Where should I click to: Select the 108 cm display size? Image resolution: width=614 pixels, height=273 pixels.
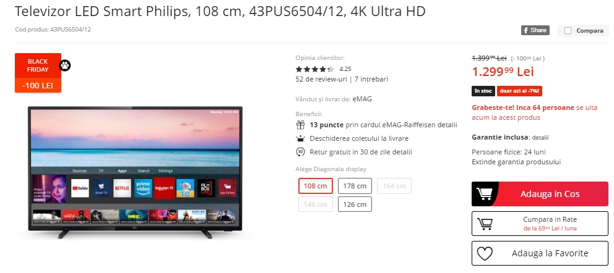(x=315, y=186)
